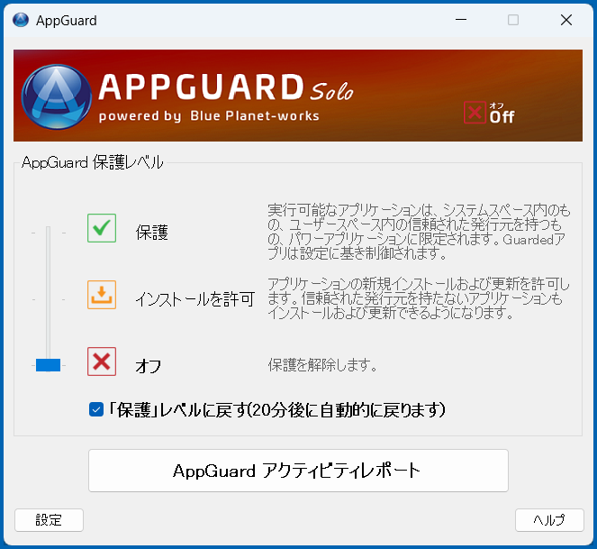Click the 20分後に自動的に戻ります checkbox label text
The width and height of the screenshot is (597, 549).
pyautogui.click(x=277, y=410)
